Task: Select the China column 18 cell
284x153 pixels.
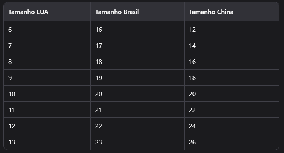Action: coord(192,78)
